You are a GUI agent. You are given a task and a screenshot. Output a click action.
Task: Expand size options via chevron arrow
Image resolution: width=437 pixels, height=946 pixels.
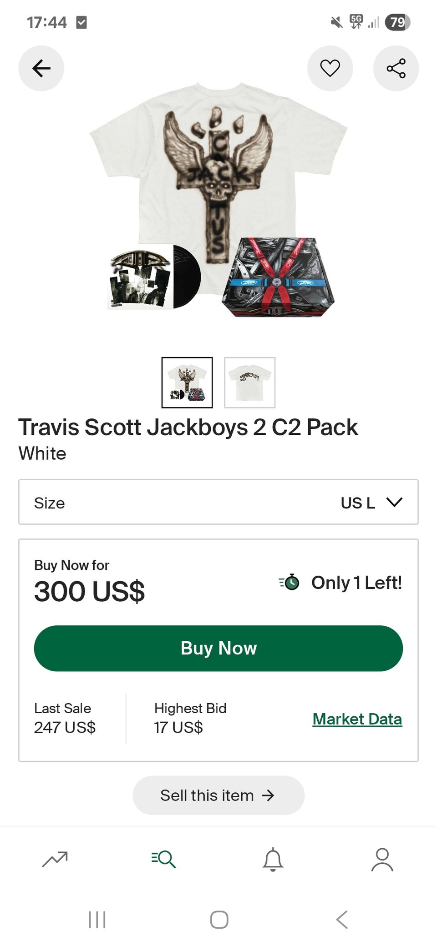coord(394,502)
